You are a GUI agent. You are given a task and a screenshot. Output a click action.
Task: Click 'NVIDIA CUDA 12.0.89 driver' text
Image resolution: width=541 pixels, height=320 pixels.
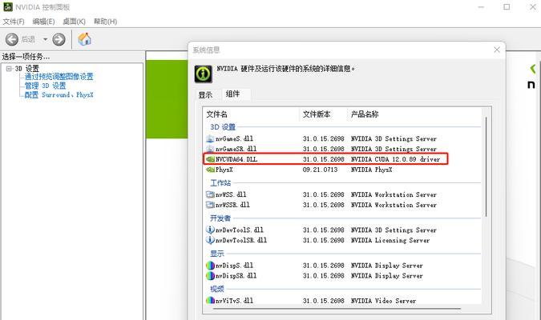(395, 159)
